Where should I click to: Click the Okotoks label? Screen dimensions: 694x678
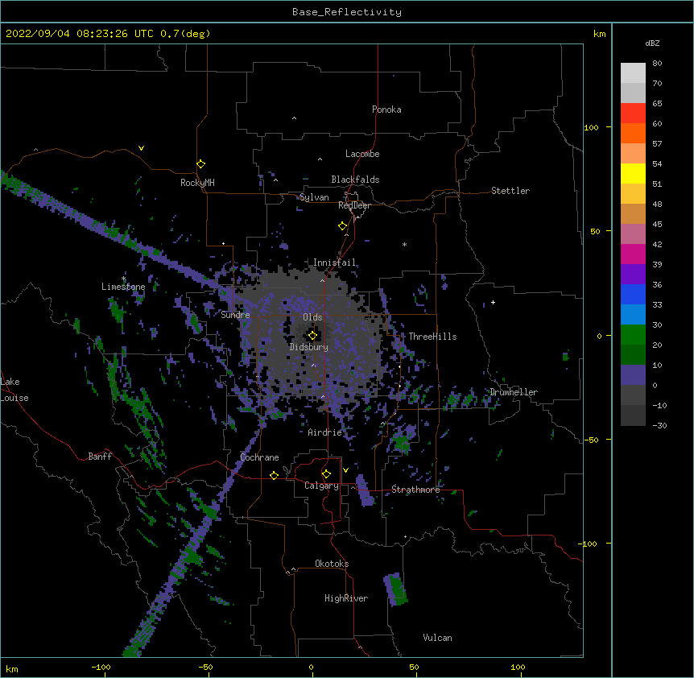point(332,564)
